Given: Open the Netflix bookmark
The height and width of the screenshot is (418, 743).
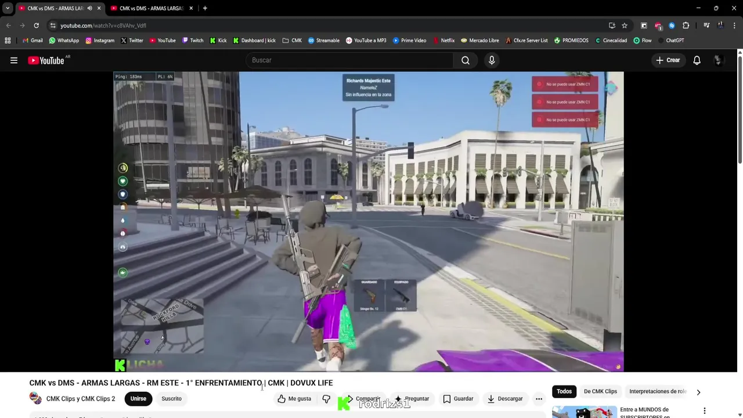Looking at the screenshot, I should 443,41.
